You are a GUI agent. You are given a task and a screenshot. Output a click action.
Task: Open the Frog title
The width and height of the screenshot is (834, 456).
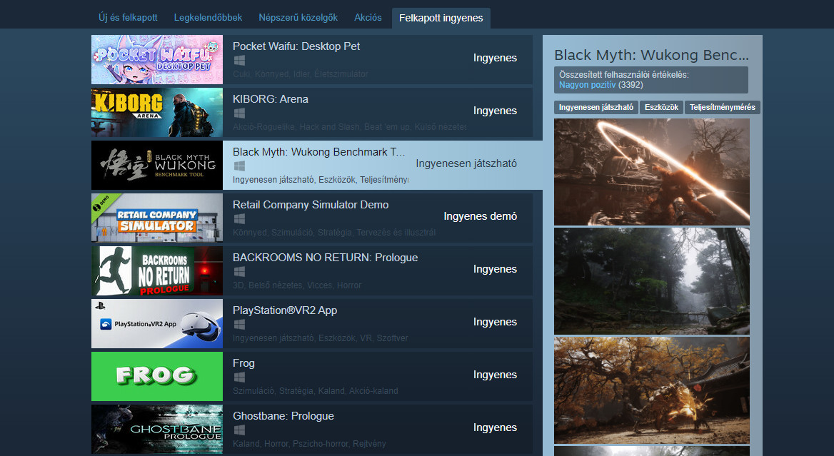tap(243, 363)
